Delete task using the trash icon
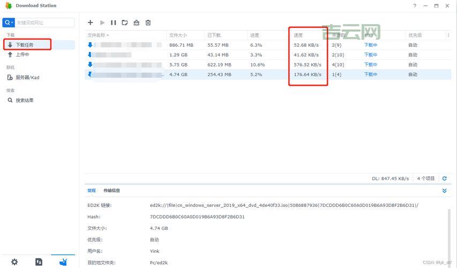This screenshot has width=457, height=268. coord(148,23)
